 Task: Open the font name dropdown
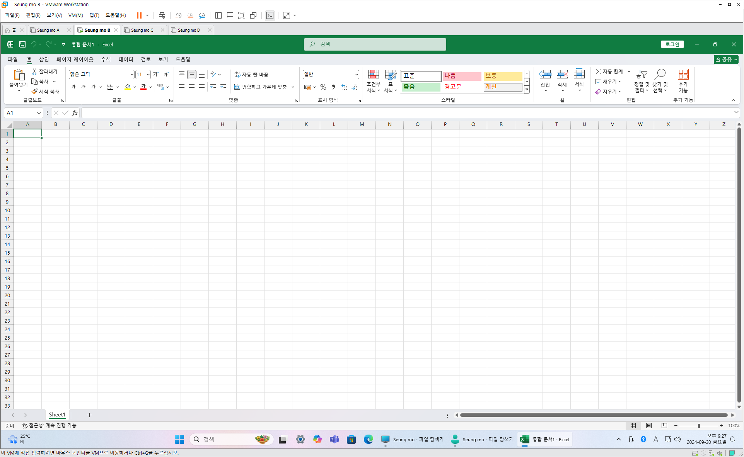[132, 75]
